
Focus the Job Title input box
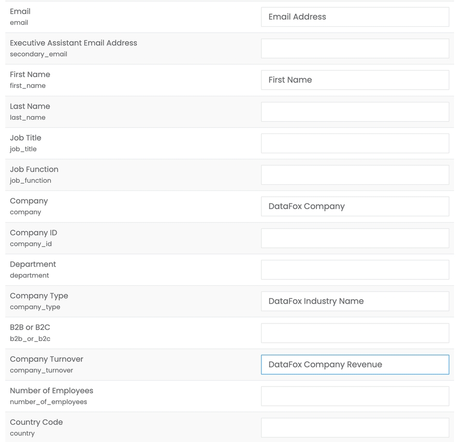click(355, 143)
